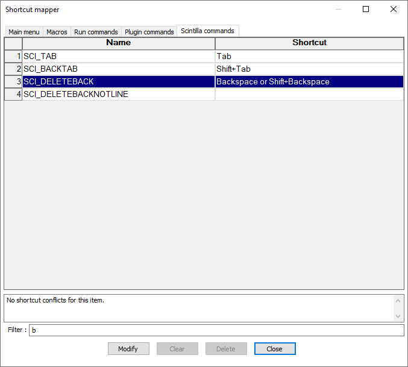Click the Scintilla commands tab
The height and width of the screenshot is (367, 408).
click(207, 31)
